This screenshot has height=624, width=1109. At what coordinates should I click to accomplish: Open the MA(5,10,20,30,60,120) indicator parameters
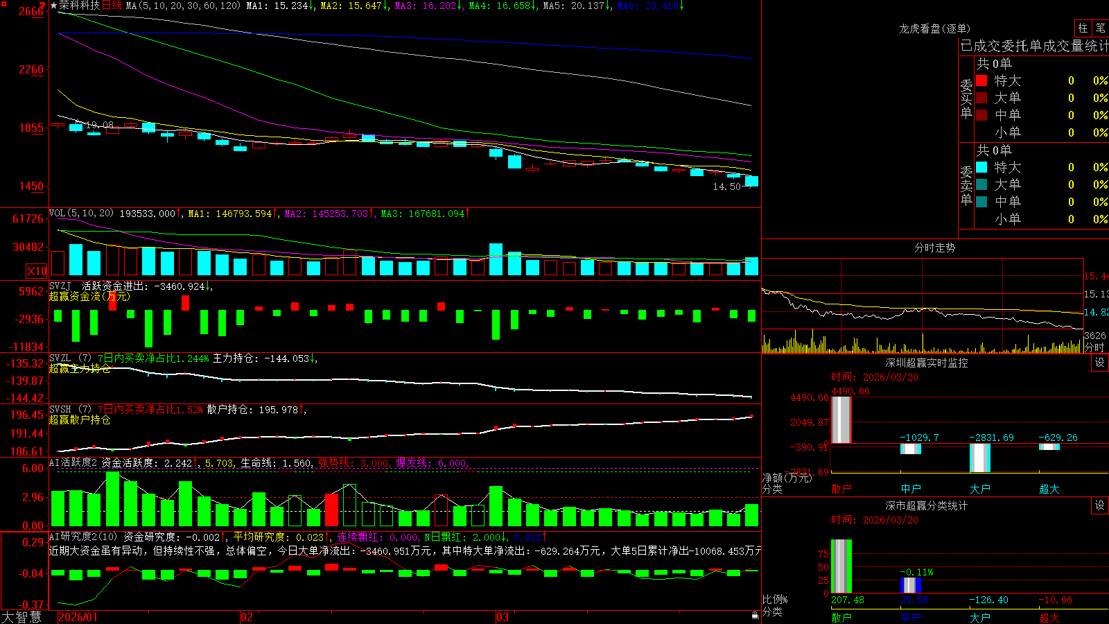click(183, 6)
